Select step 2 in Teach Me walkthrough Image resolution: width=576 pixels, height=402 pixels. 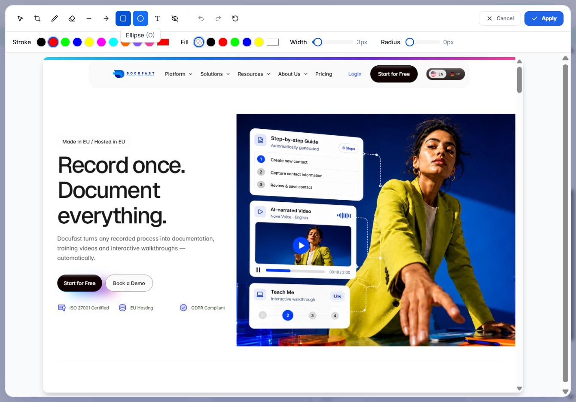[x=288, y=315]
